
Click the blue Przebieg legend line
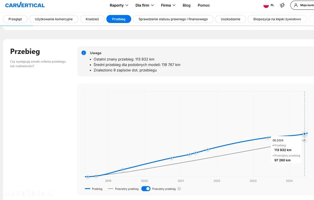pyautogui.click(x=88, y=189)
